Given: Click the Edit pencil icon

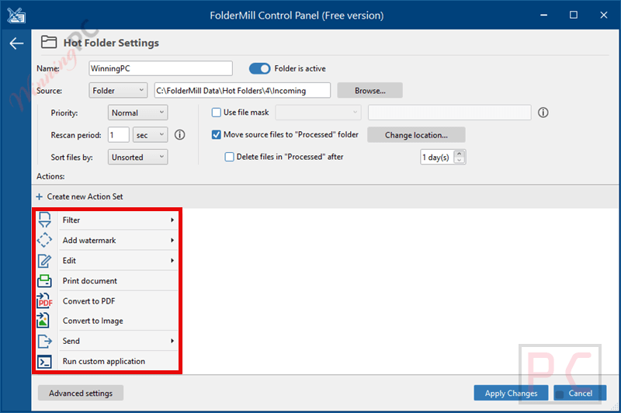Looking at the screenshot, I should click(44, 261).
